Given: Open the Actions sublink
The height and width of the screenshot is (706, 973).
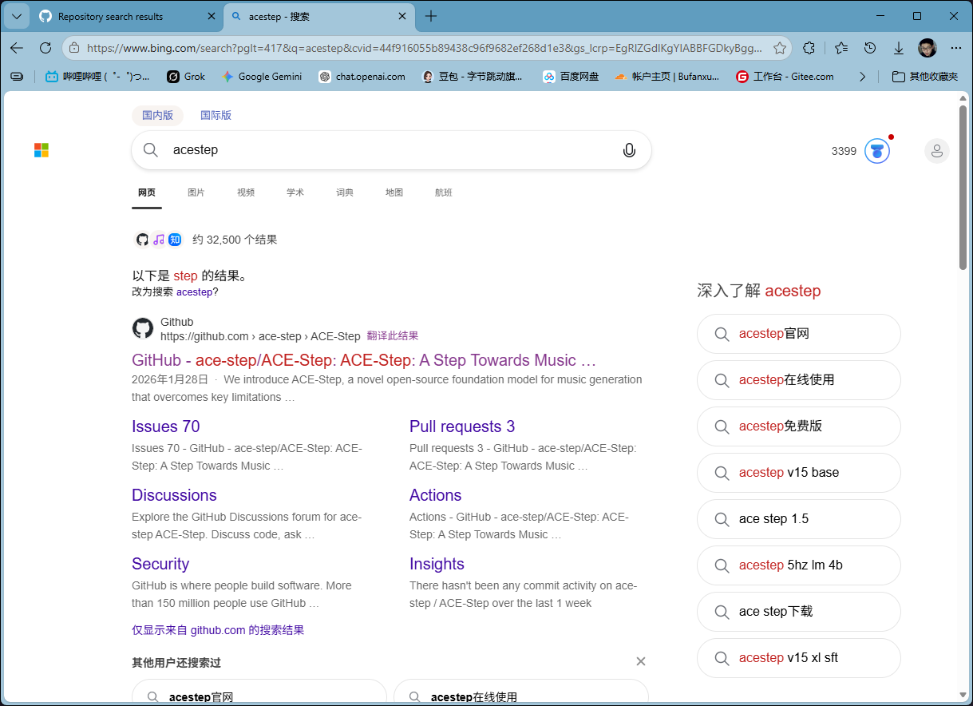Looking at the screenshot, I should tap(435, 495).
